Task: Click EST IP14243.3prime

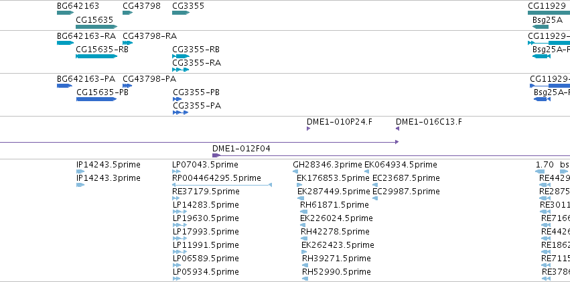Action: tap(109, 178)
